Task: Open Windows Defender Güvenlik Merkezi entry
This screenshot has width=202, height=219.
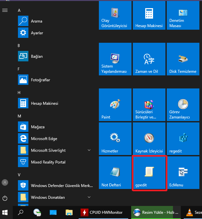Action: (56, 185)
